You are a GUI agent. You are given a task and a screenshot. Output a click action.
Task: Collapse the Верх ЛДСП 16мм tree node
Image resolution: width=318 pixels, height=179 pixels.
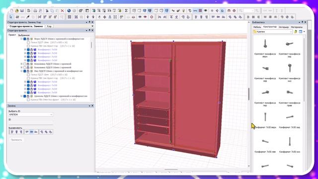click(x=21, y=39)
